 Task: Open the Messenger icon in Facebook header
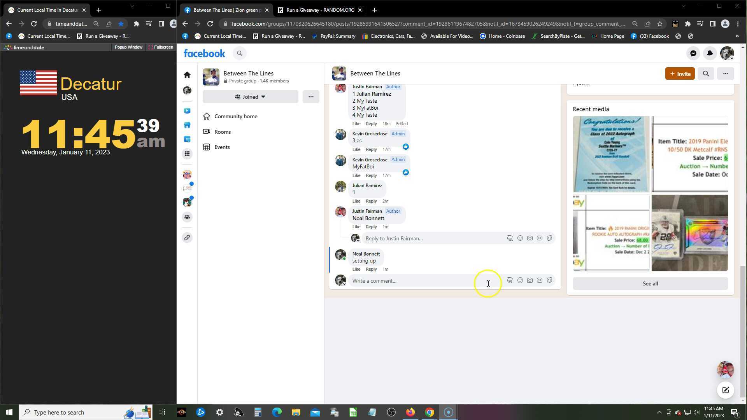pos(693,53)
